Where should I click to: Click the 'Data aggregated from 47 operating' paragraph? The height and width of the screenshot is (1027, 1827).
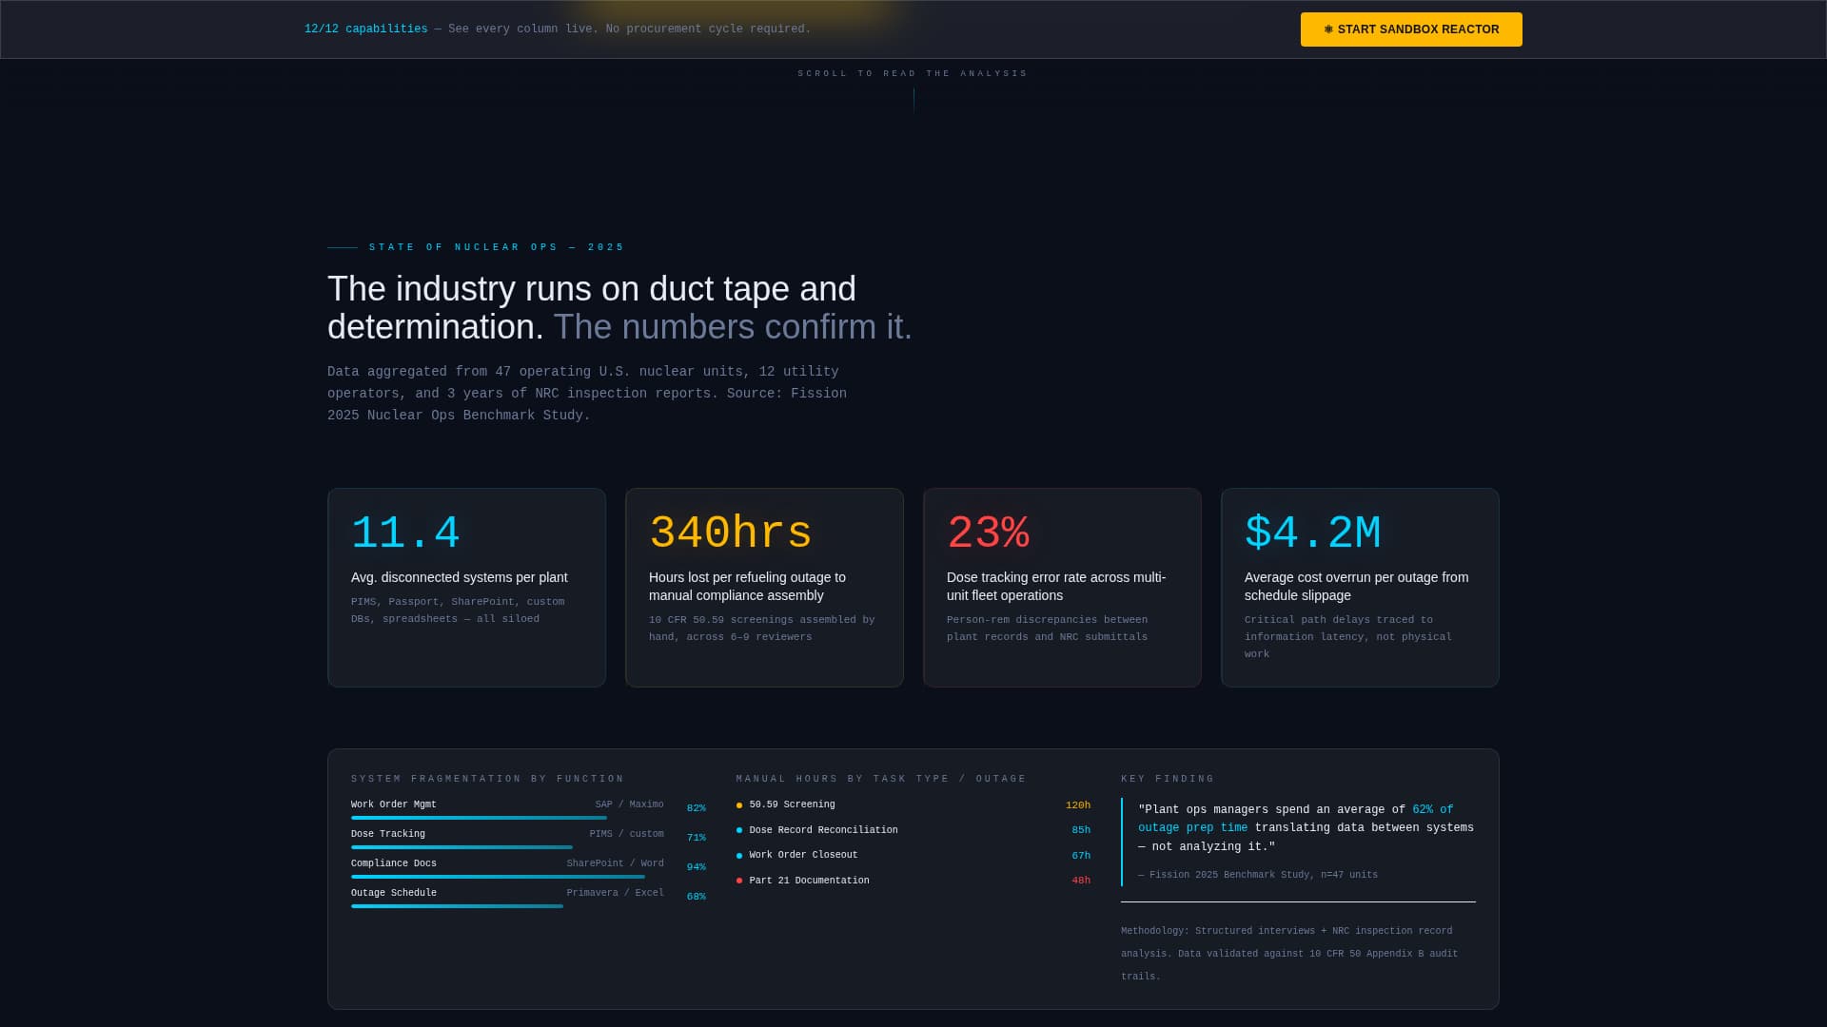pyautogui.click(x=587, y=394)
